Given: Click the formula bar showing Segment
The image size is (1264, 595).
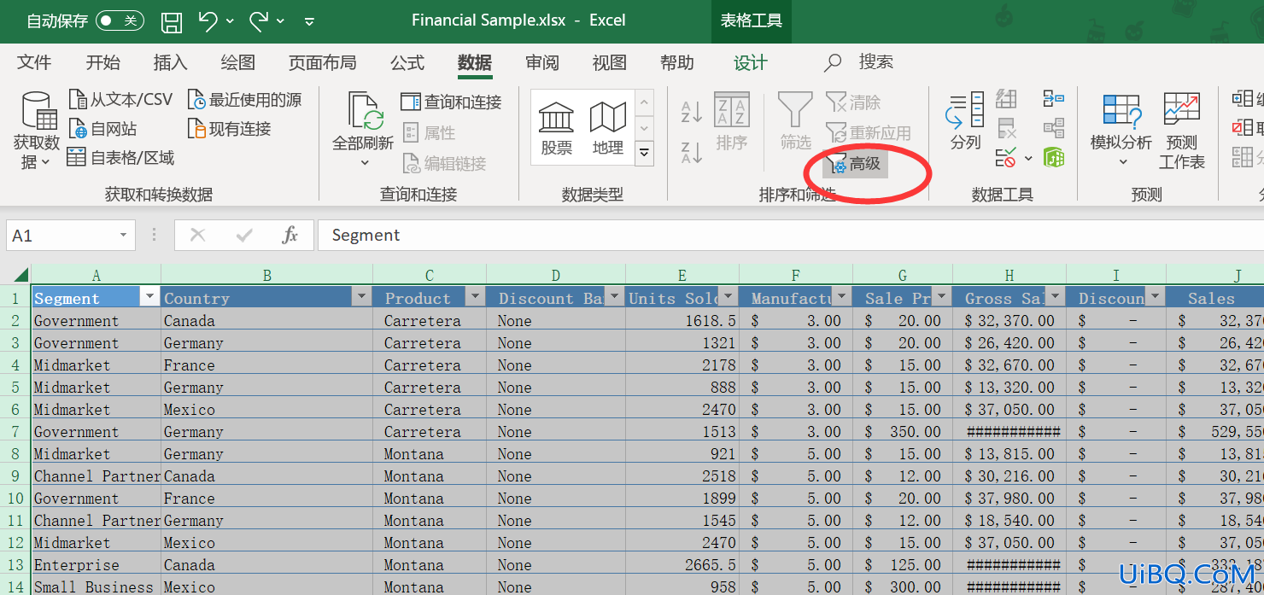Looking at the screenshot, I should tap(790, 236).
